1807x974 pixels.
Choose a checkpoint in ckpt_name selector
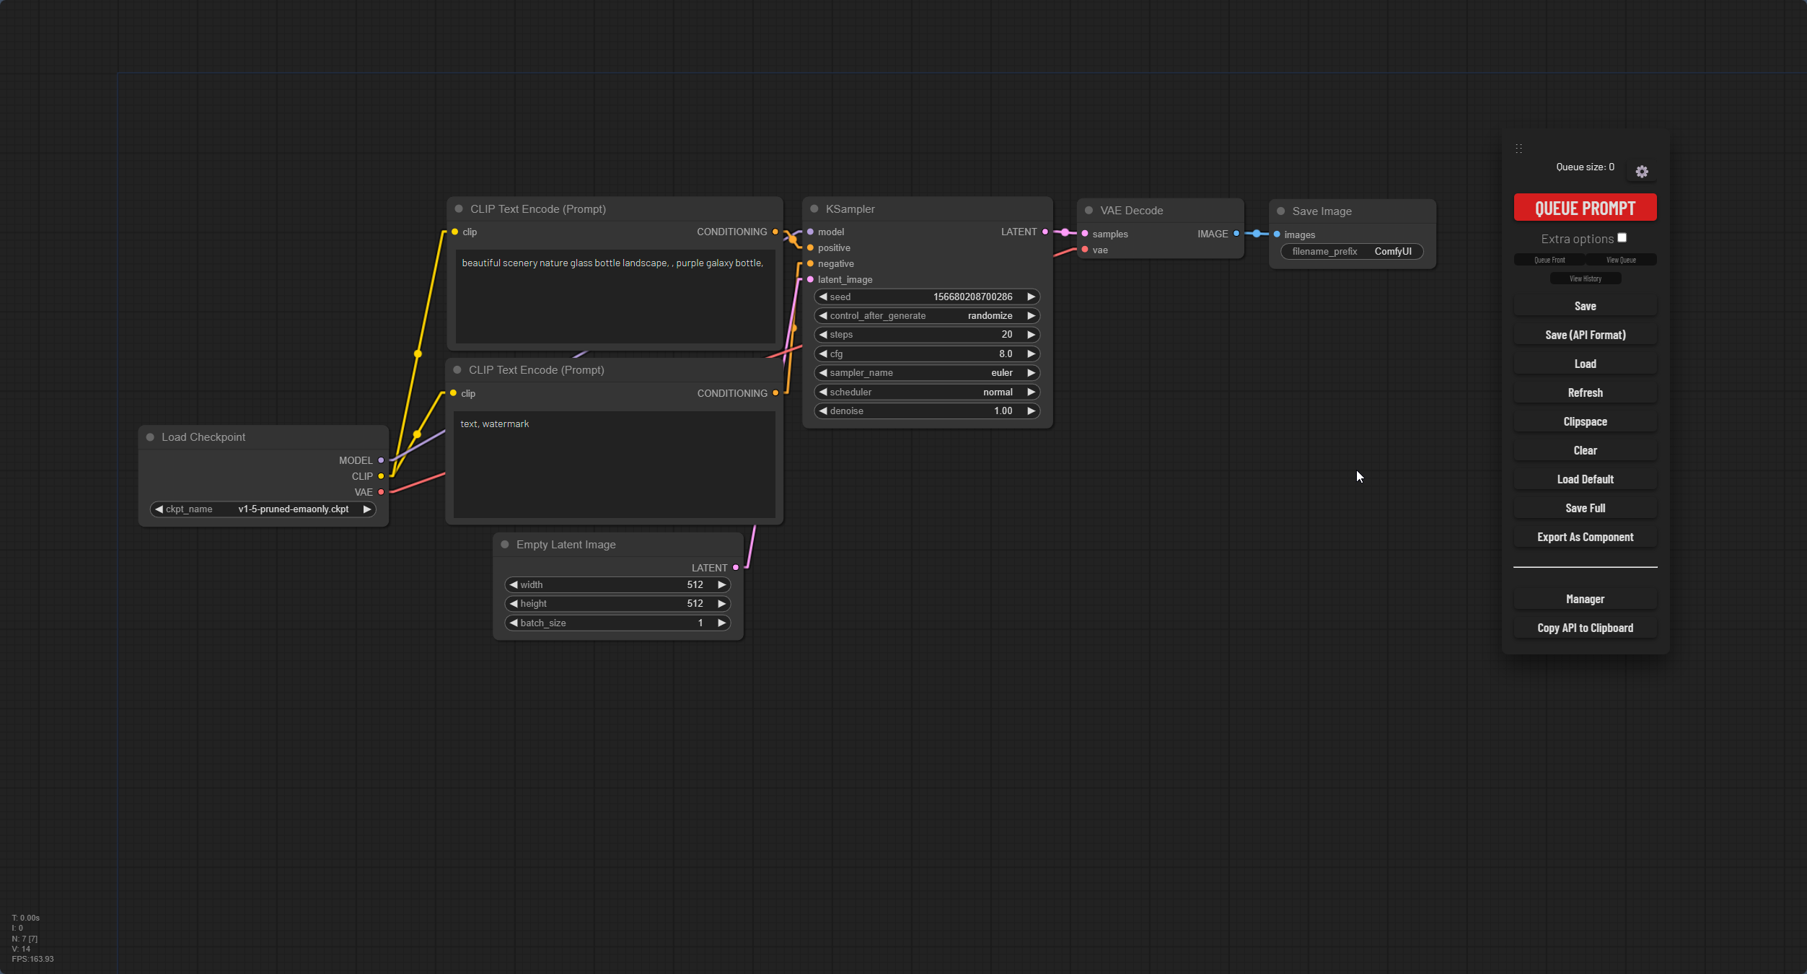tap(263, 509)
